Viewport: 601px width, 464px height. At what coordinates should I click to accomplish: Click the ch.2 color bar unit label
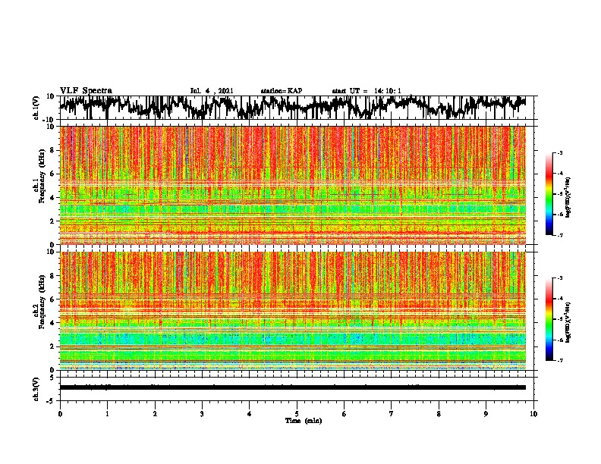(568, 322)
